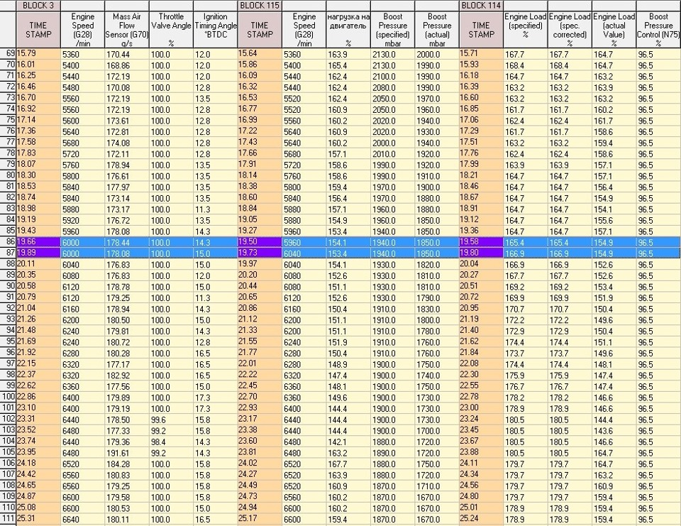Select engine load actual 143.6 in row 103
Image resolution: width=681 pixels, height=526 pixels.
pos(614,430)
